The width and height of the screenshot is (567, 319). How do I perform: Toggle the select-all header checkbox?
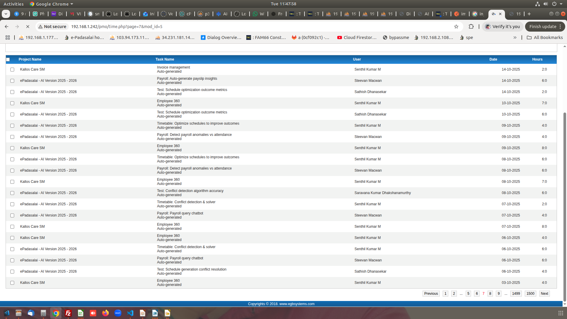[8, 59]
